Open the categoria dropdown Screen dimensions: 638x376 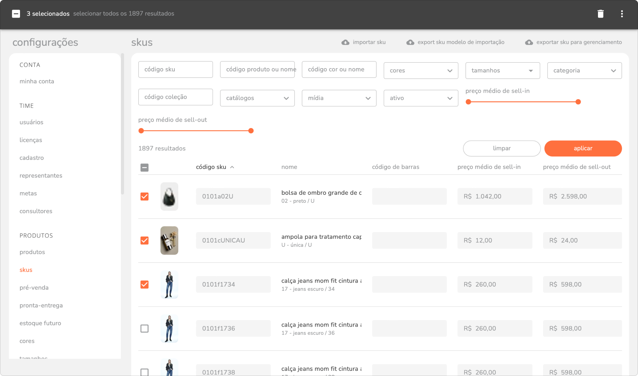[x=584, y=71]
